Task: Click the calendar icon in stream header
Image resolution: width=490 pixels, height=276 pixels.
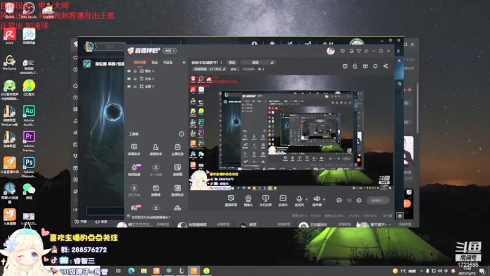Action: coord(345,66)
